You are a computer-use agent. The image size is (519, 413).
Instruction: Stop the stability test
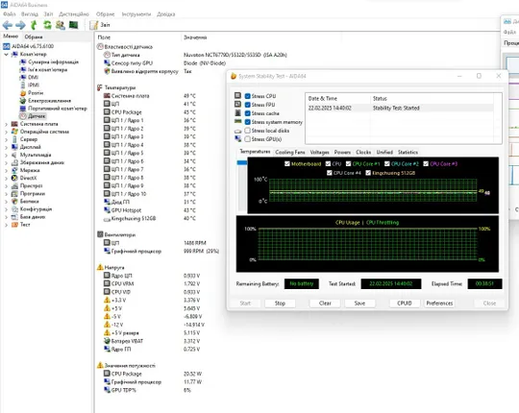pyautogui.click(x=280, y=304)
